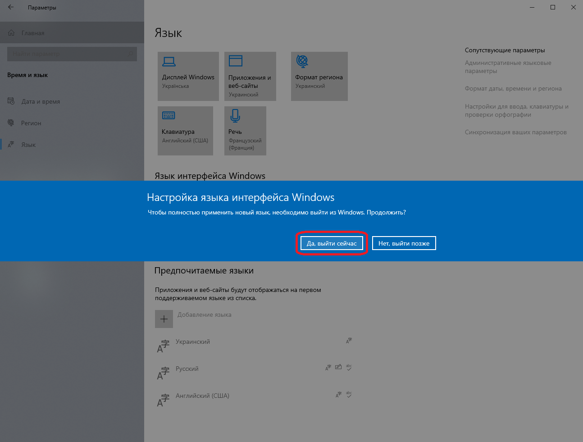
Task: Open administrative language settings link
Action: point(508,67)
